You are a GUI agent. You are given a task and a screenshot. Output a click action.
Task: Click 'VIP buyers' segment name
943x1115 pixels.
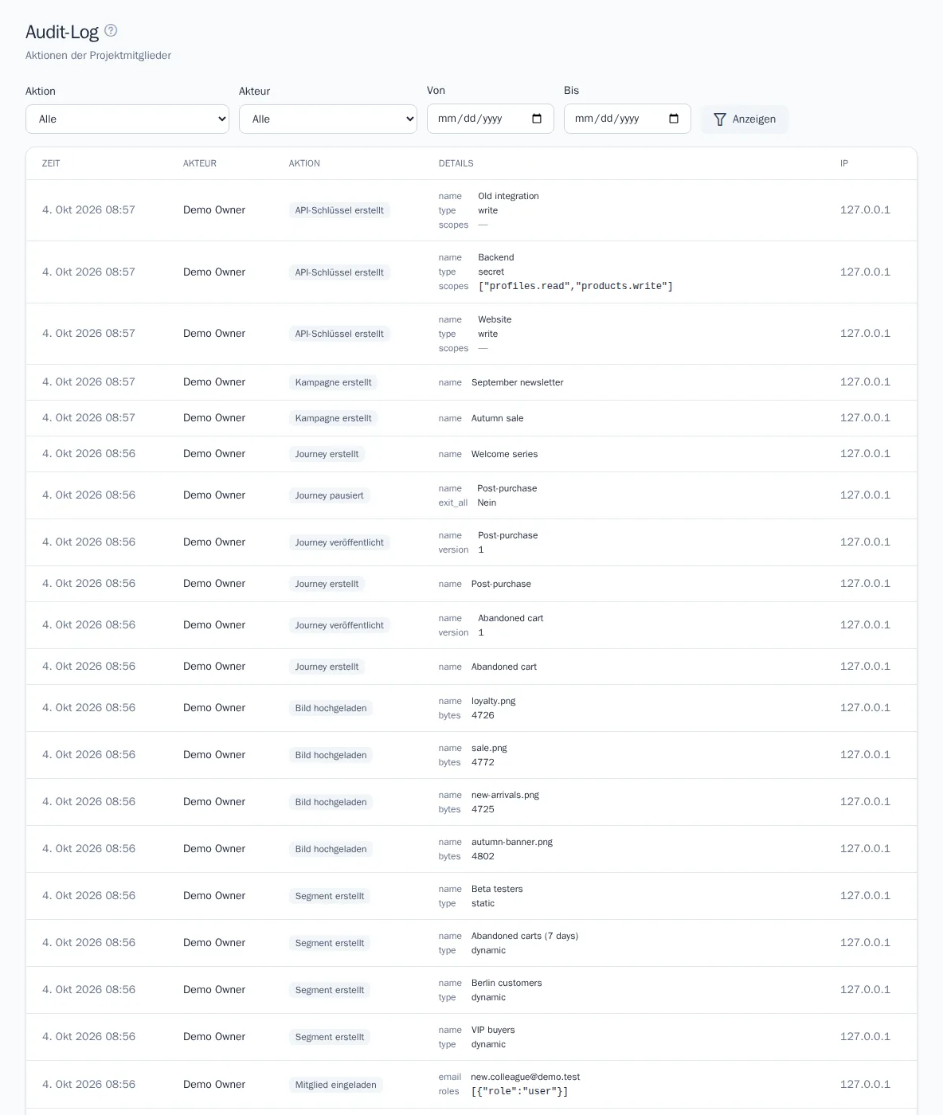click(493, 1030)
